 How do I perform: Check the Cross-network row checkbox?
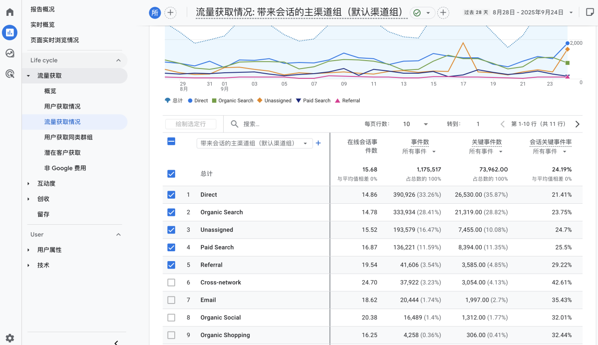click(x=171, y=282)
